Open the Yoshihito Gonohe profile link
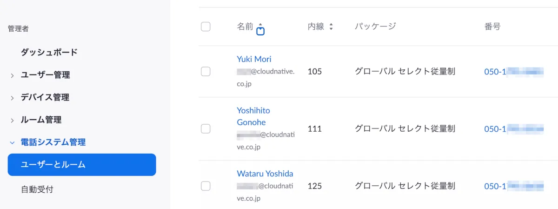This screenshot has width=558, height=209. pos(253,116)
